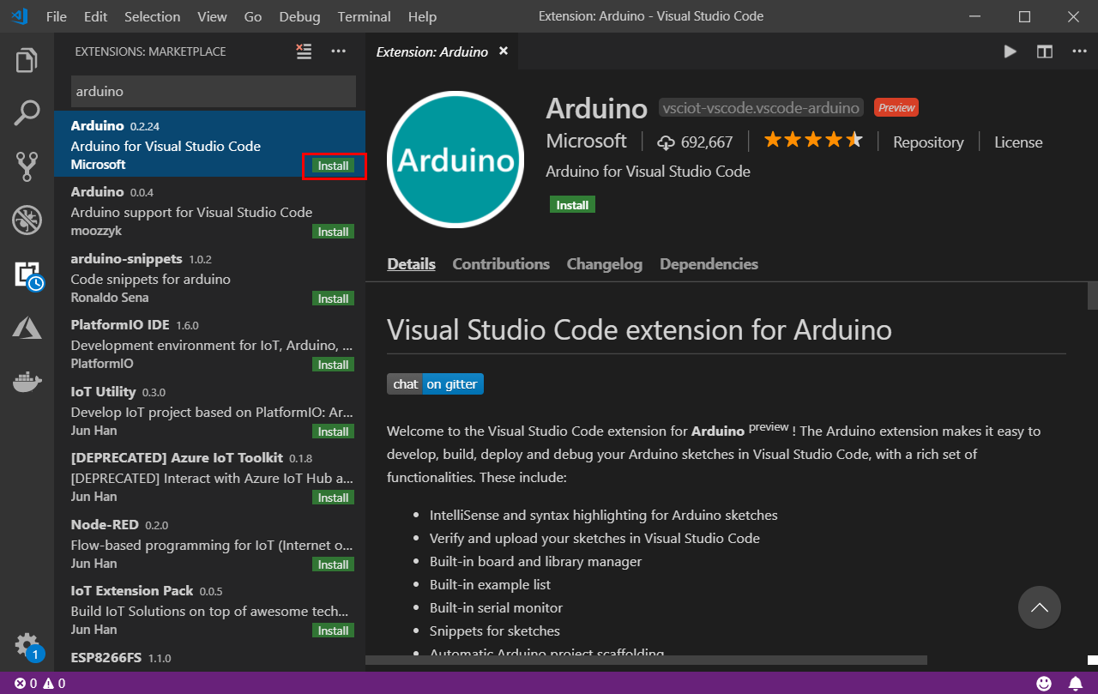Open the Go menu

tap(253, 16)
